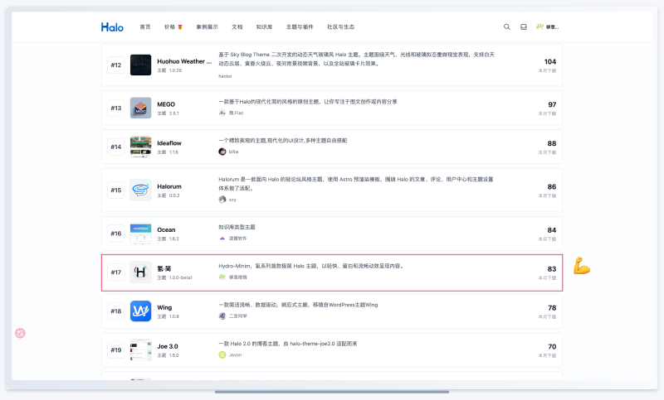Open the 文档 nav item

click(x=237, y=27)
